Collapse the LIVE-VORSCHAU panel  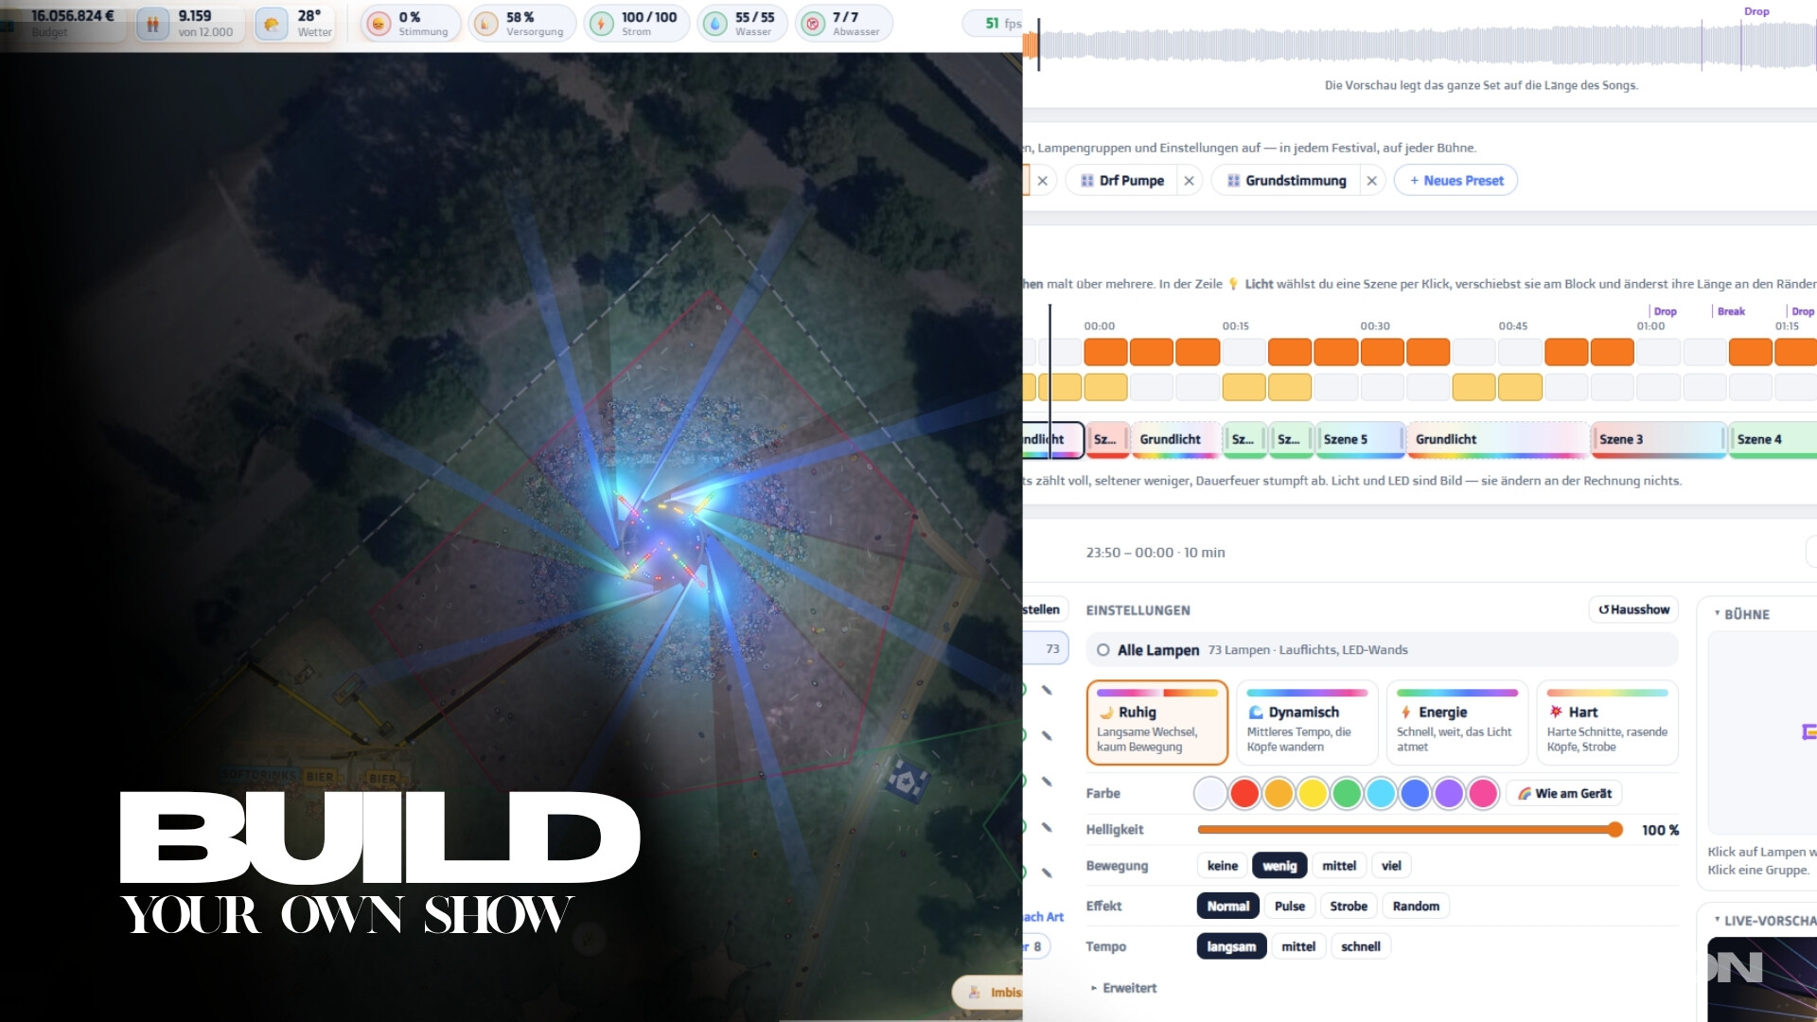point(1764,921)
